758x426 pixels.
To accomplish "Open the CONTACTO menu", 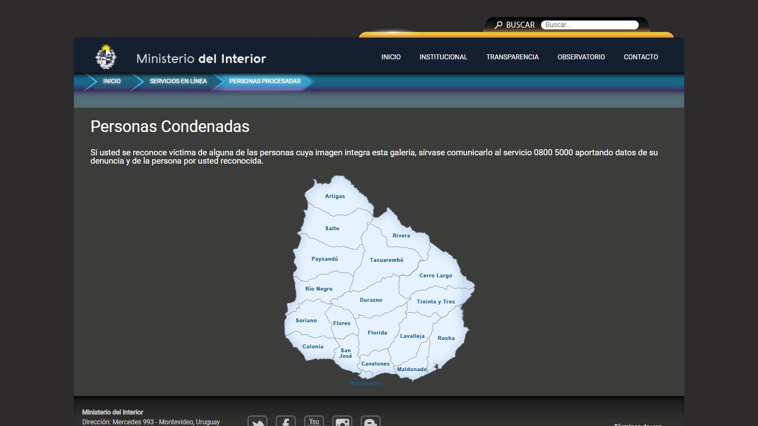I will (641, 57).
